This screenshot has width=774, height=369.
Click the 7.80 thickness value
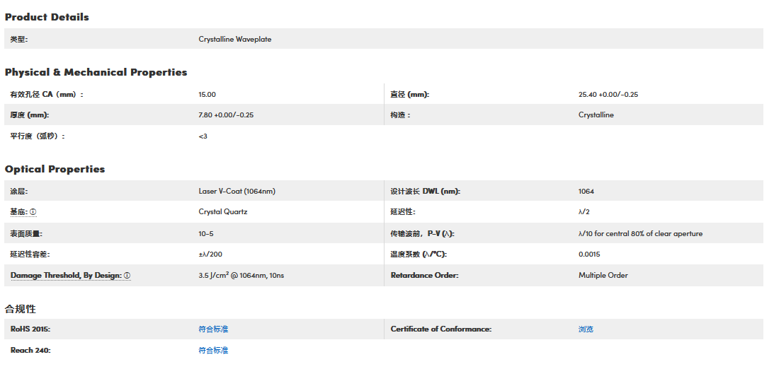coord(226,115)
